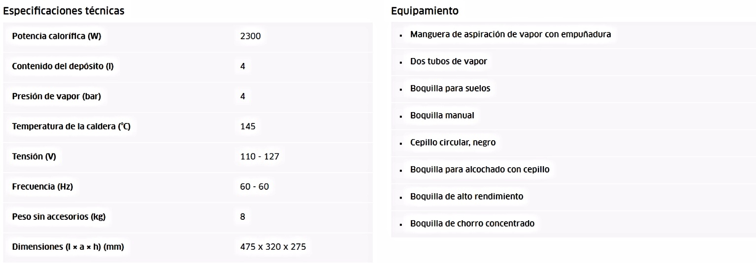Click the 475 x 320 x 275 dimensions
756x263 pixels.
(x=273, y=247)
